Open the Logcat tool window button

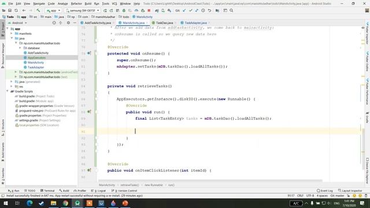coord(99,191)
